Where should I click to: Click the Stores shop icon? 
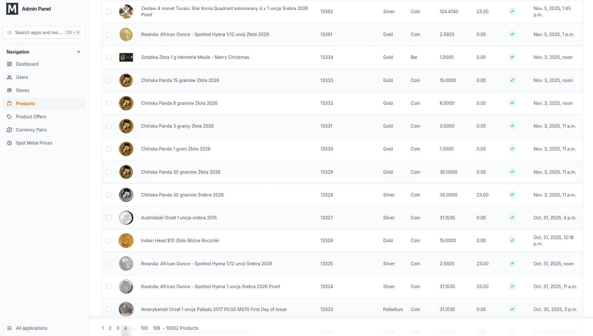(9, 90)
